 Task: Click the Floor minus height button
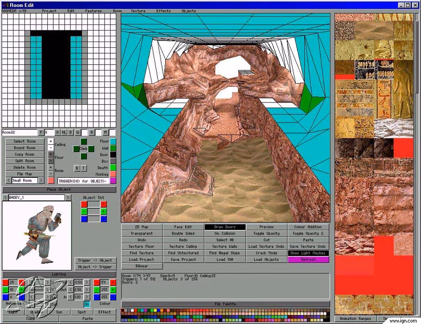click(51, 161)
